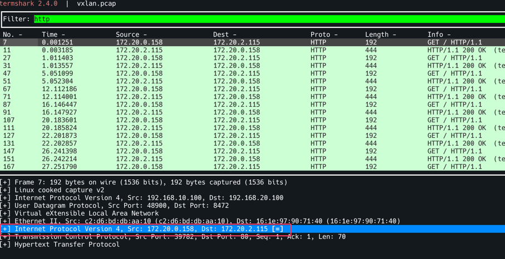This screenshot has width=505, height=259.
Task: Expand the User Datagram Protocol section
Action: tap(6, 206)
